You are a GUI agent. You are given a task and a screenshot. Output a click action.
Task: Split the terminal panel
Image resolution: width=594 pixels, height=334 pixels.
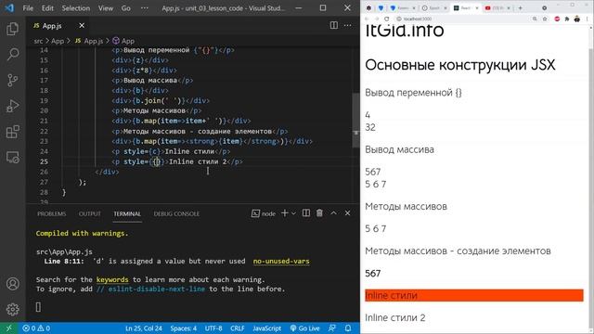point(306,213)
